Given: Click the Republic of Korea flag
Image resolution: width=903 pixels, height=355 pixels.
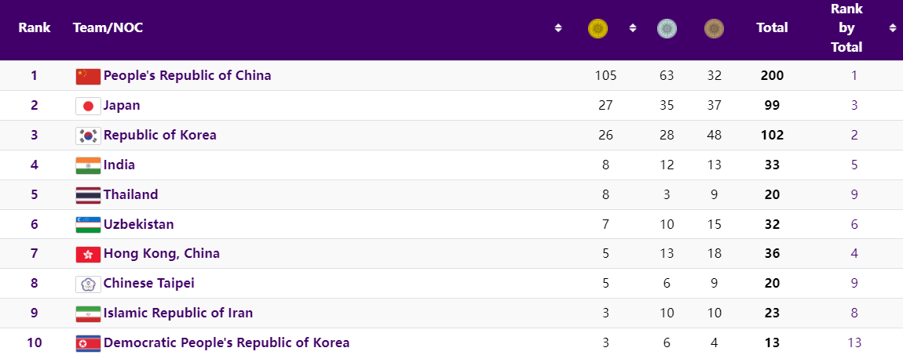Looking at the screenshot, I should pos(88,136).
